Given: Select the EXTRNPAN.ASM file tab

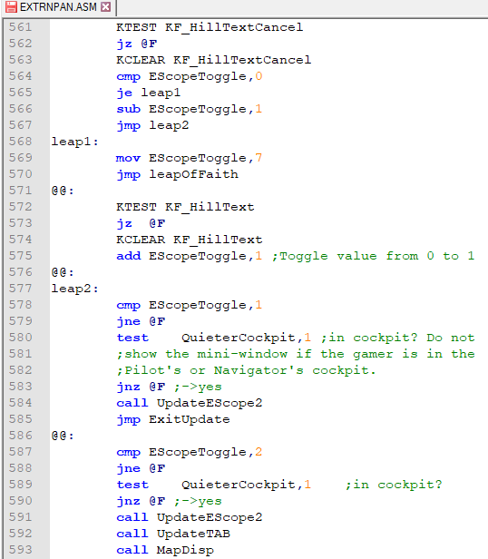Looking at the screenshot, I should click(58, 7).
